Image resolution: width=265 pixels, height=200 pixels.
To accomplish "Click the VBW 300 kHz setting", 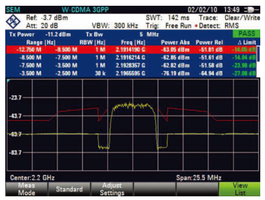I will click(x=115, y=26).
